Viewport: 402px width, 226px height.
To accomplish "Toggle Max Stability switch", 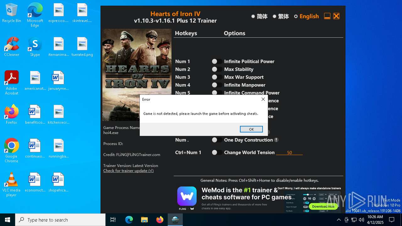I will tap(217, 69).
